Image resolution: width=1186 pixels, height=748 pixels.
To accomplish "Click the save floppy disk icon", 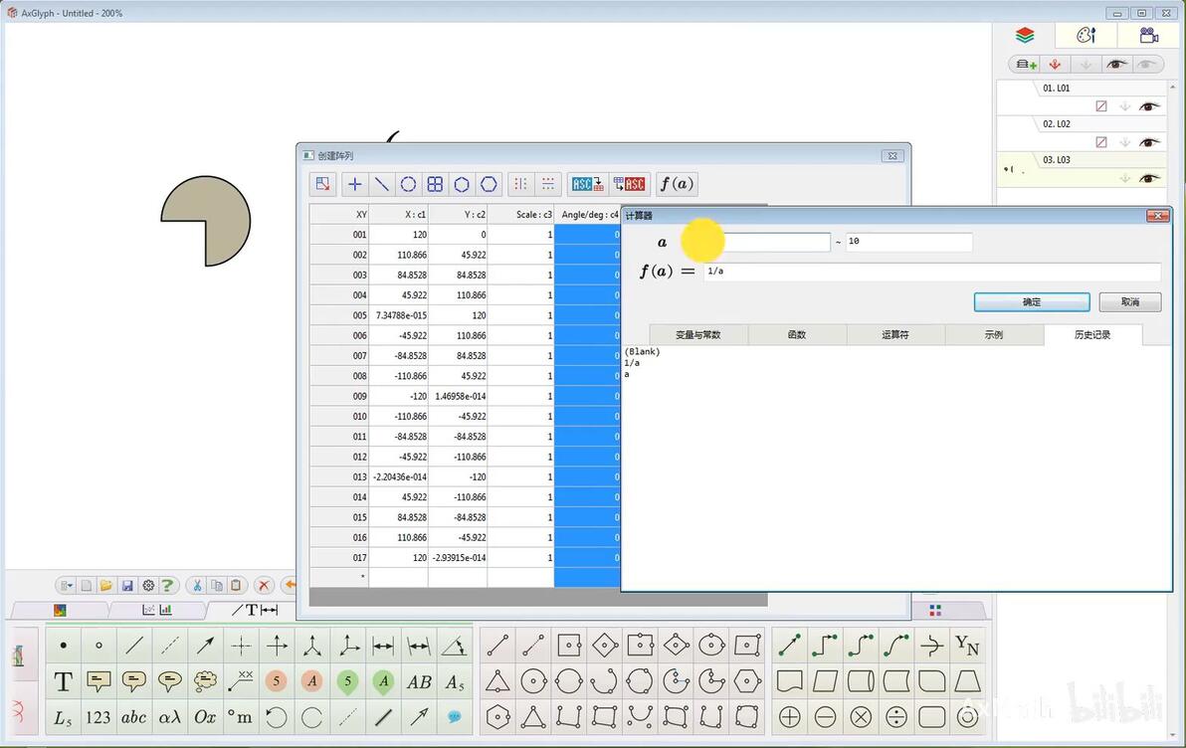I will pos(127,586).
